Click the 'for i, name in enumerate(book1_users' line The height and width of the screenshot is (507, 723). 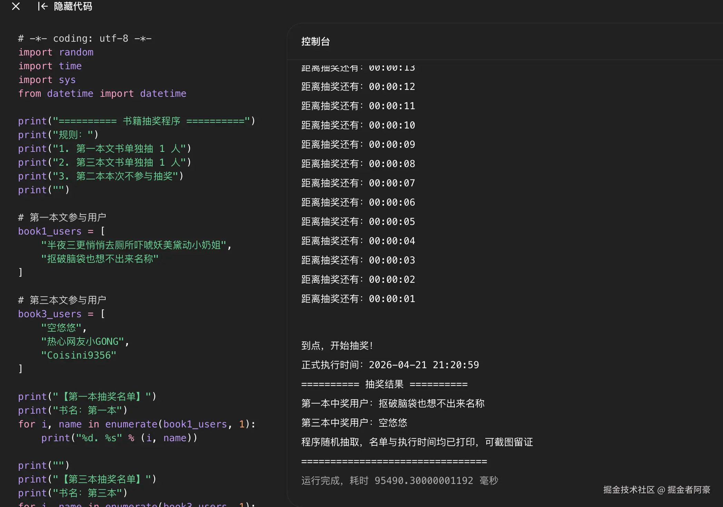[x=137, y=424]
